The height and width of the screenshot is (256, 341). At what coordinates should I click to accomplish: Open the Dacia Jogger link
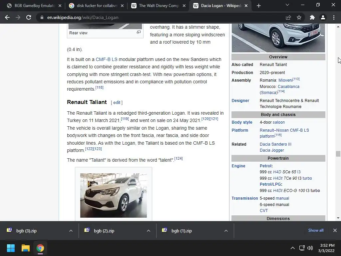(272, 150)
